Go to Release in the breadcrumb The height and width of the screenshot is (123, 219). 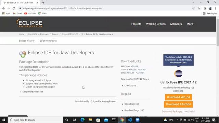pyautogui.click(x=55, y=34)
